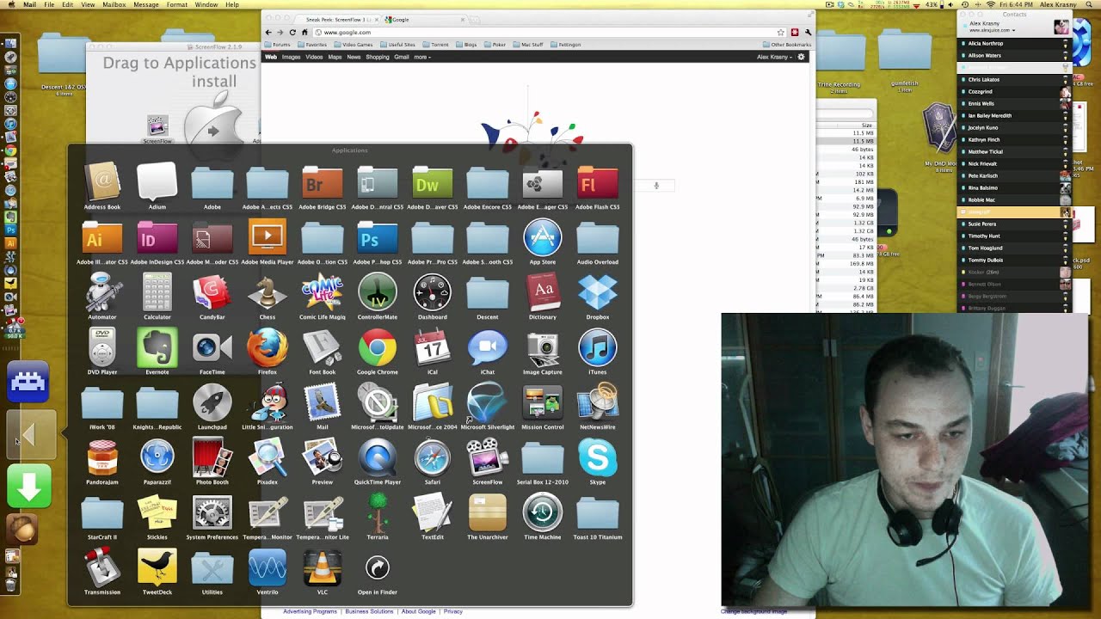Open Address Book from the Applications stack

(x=102, y=183)
